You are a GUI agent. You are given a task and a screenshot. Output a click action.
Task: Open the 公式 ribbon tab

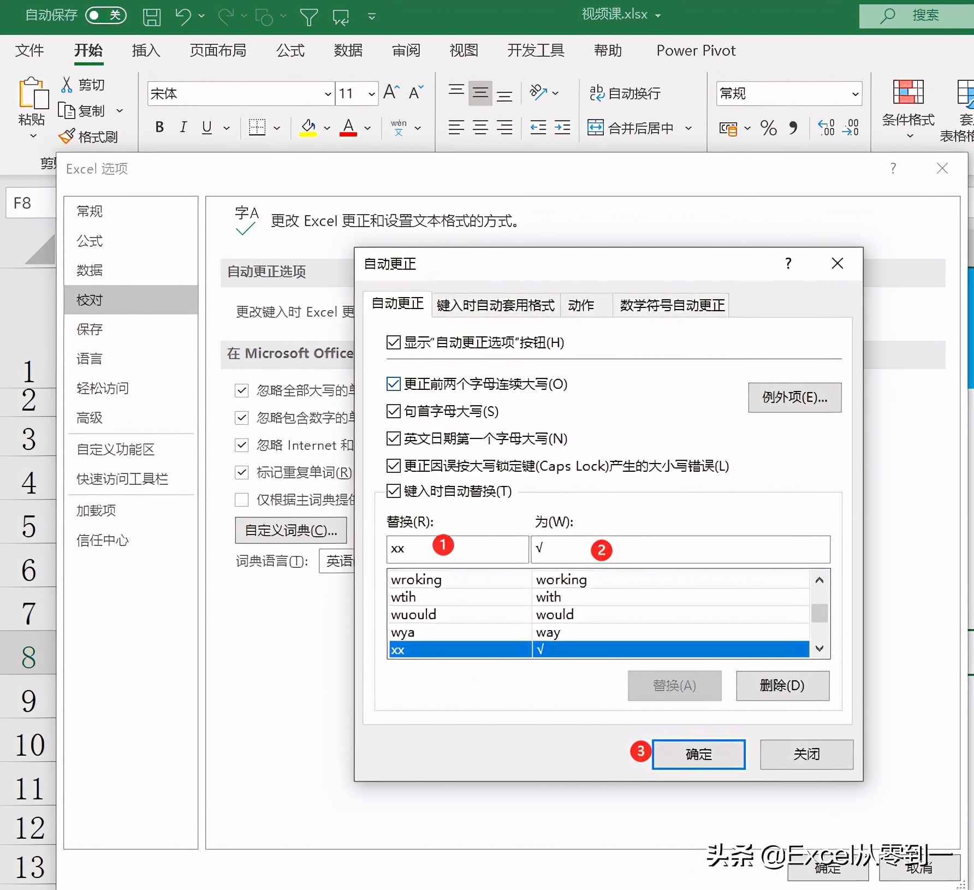click(x=290, y=51)
